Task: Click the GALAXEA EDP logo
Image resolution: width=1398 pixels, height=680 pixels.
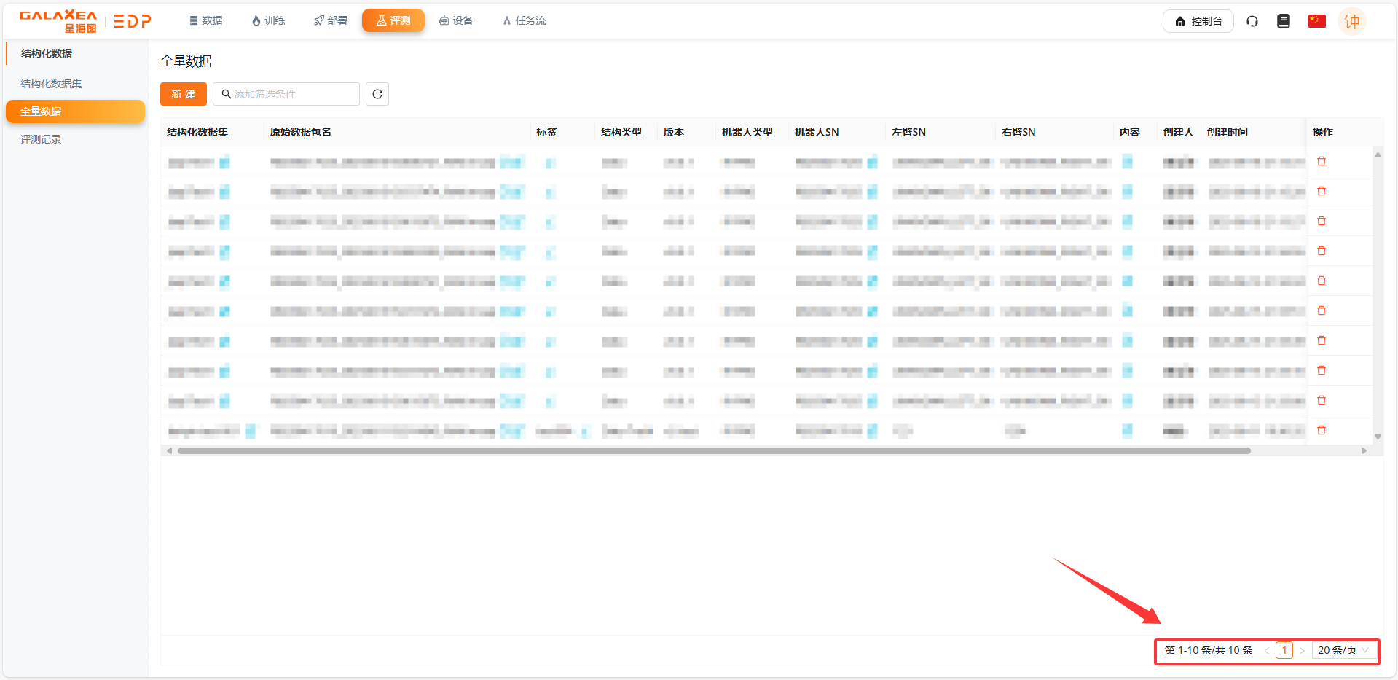Action: click(85, 21)
